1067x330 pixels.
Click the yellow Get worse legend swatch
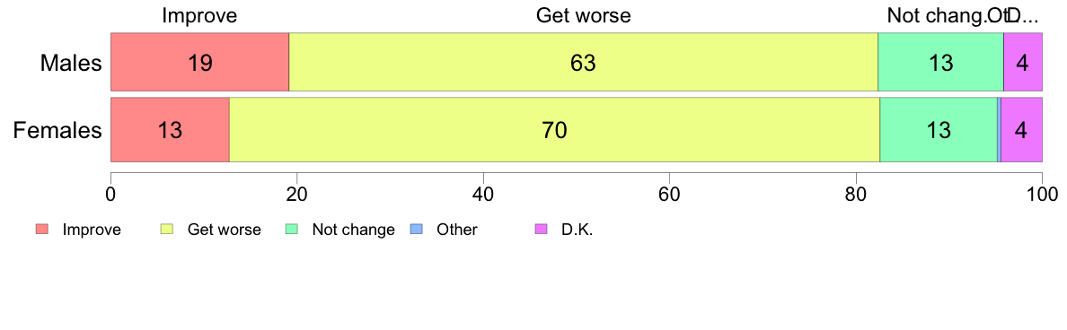[x=167, y=230]
